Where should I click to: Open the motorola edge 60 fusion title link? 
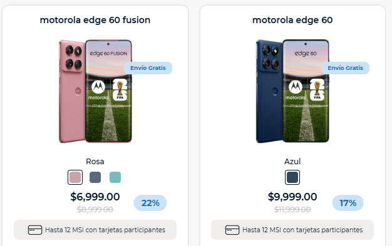pos(95,20)
